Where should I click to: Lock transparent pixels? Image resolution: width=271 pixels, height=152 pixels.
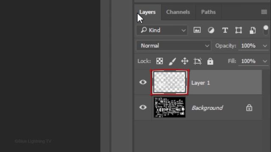click(160, 61)
